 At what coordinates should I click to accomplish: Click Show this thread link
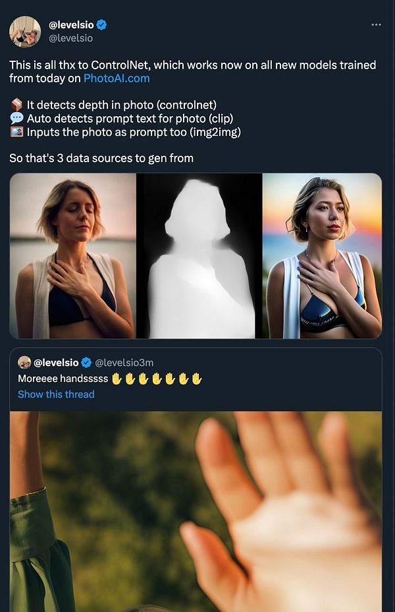(x=56, y=394)
